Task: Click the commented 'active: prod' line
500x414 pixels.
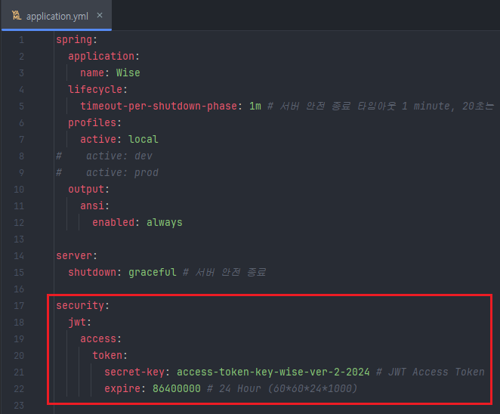Action: (x=107, y=172)
